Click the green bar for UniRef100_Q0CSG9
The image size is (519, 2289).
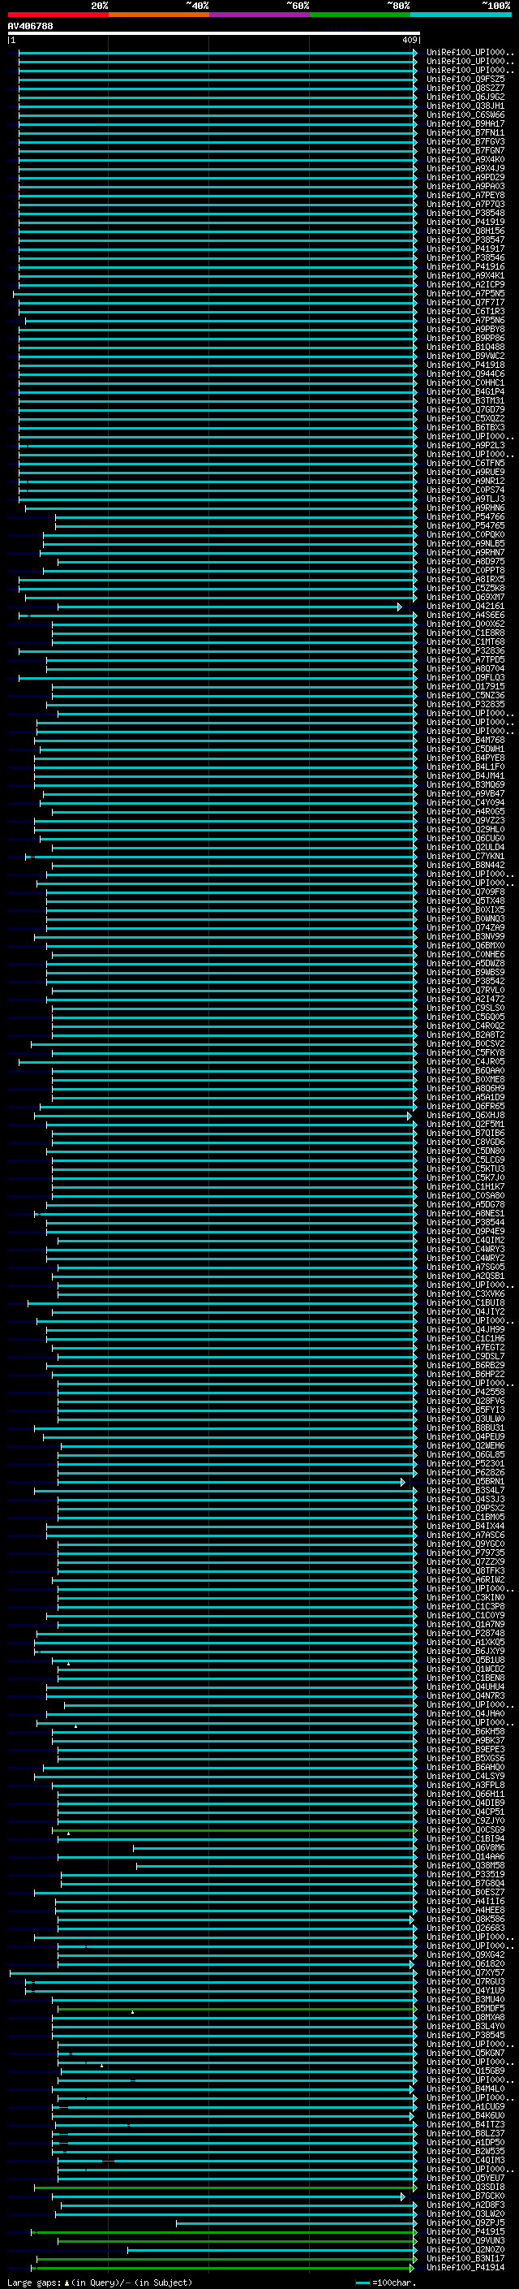[x=234, y=1830]
